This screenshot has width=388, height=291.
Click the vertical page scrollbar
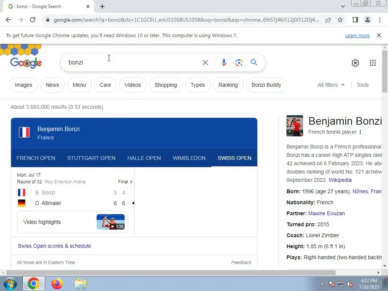pos(385,71)
